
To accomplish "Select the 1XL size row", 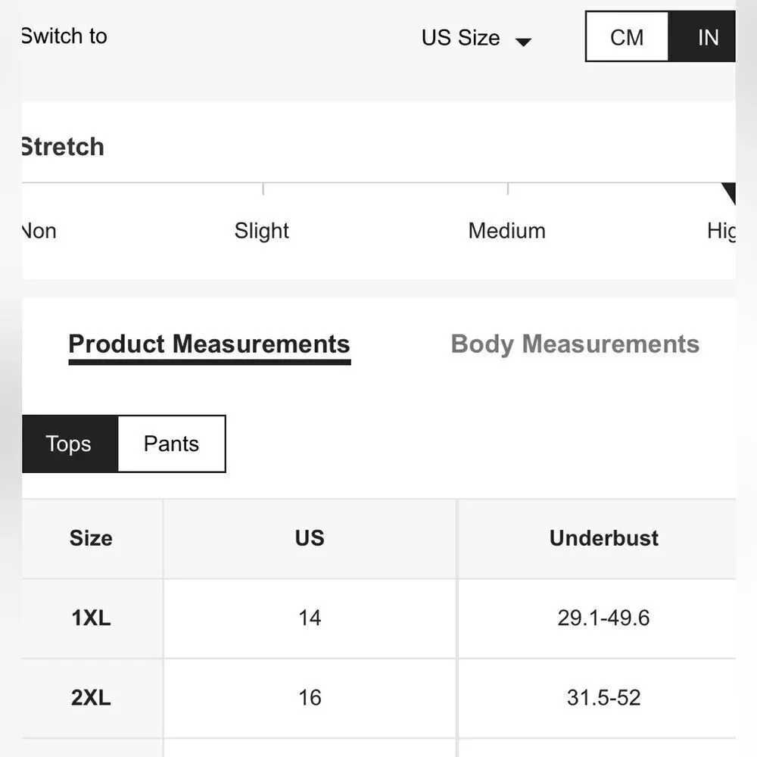I will coord(91,618).
